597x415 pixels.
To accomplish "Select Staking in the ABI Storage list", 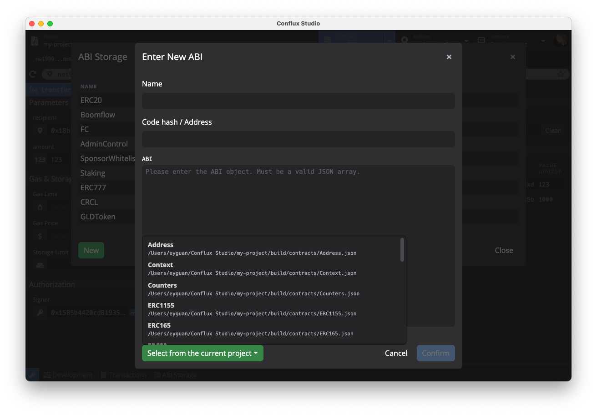I will pyautogui.click(x=93, y=173).
